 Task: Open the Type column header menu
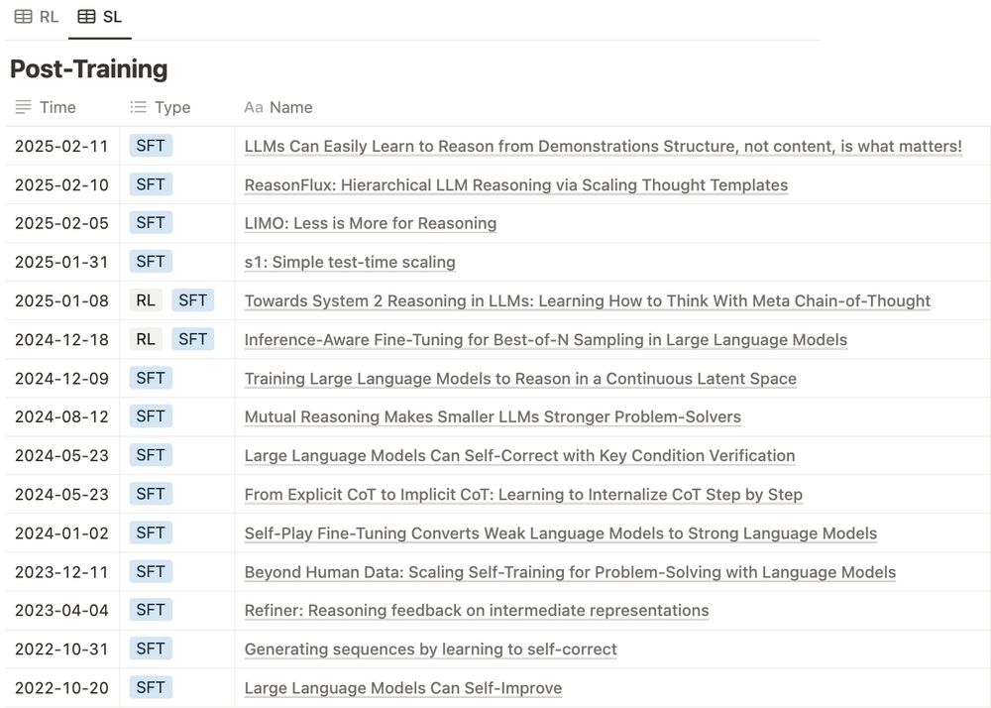click(x=177, y=107)
